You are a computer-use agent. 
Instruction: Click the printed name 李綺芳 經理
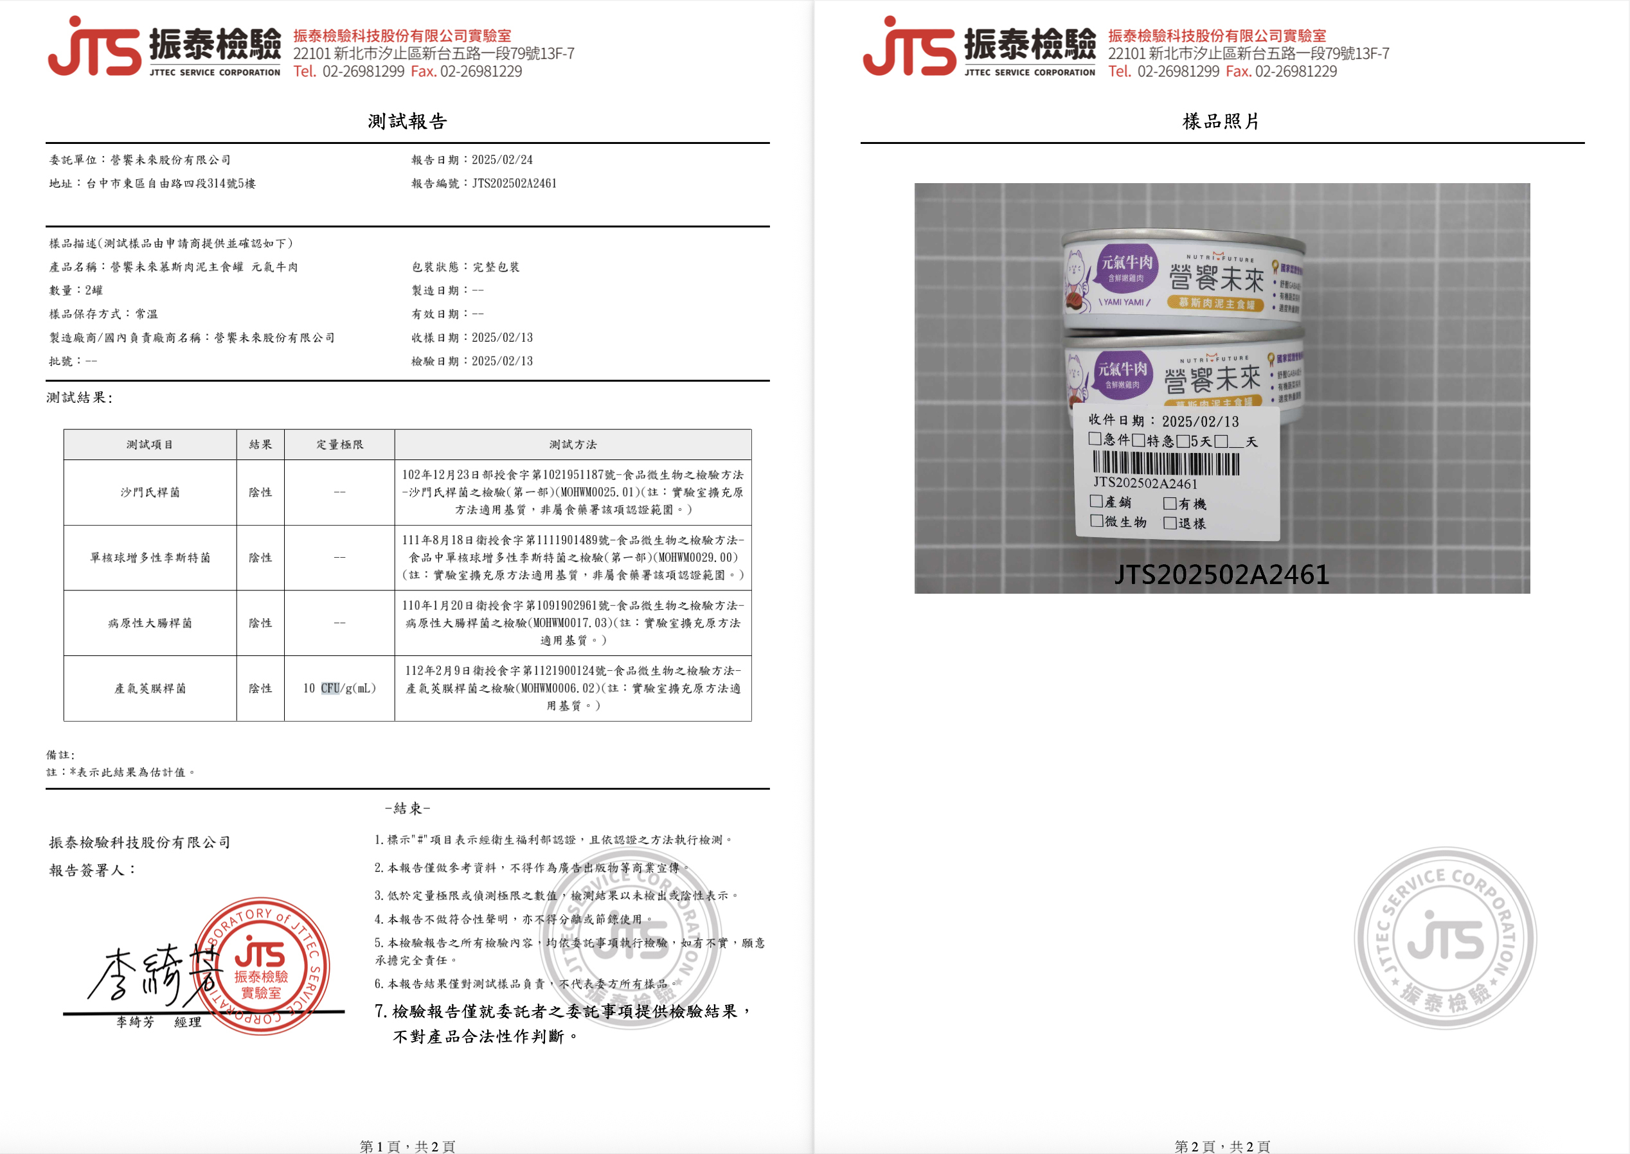159,1022
